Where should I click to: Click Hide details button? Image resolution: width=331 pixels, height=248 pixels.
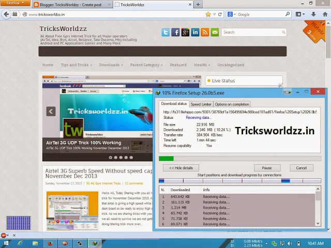(x=181, y=168)
